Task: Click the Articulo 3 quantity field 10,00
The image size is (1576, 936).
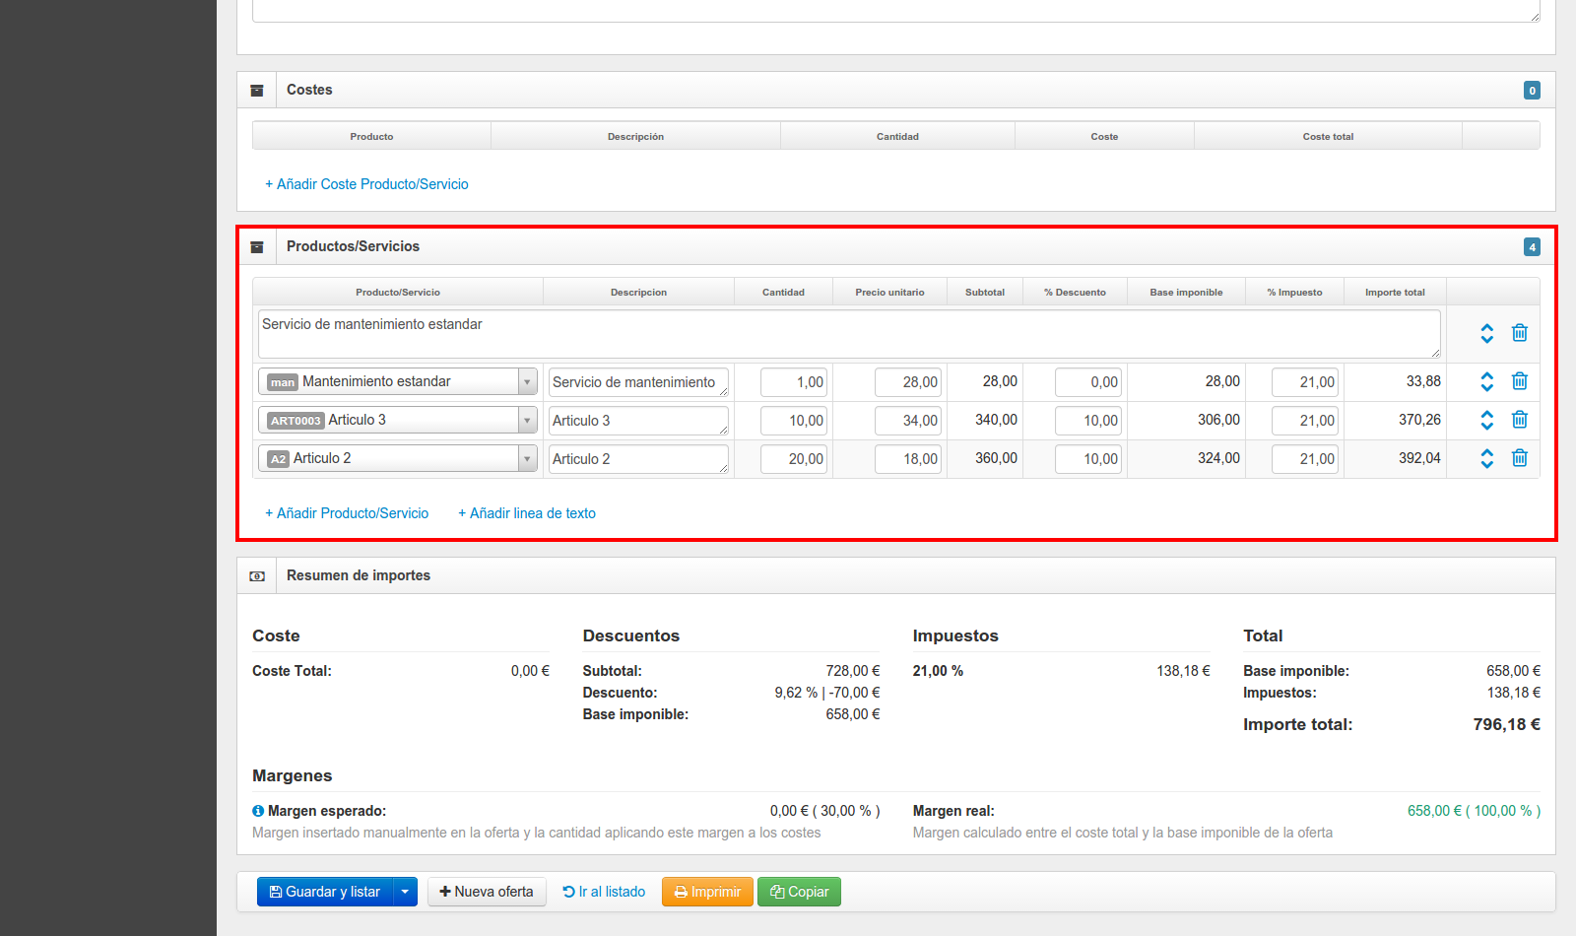Action: 794,421
